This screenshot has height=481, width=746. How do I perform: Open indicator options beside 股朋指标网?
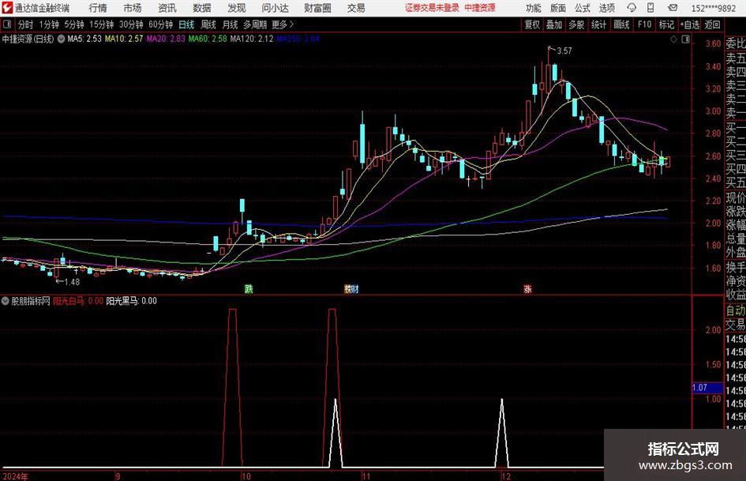[x=6, y=301]
